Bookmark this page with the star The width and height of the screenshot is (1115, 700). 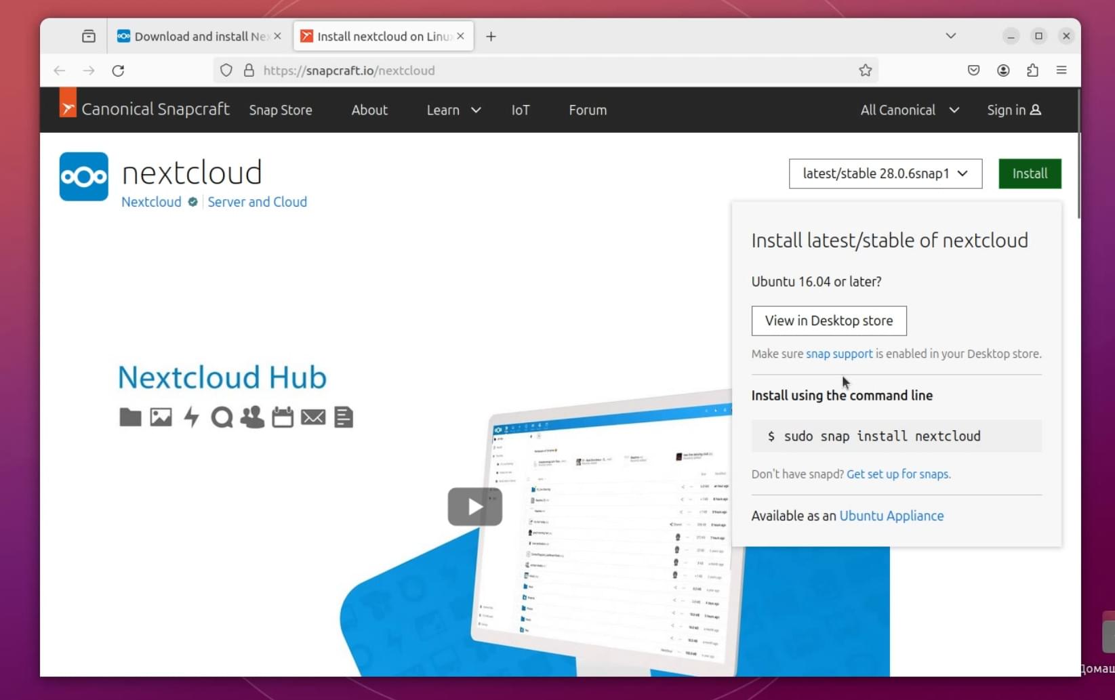point(865,70)
